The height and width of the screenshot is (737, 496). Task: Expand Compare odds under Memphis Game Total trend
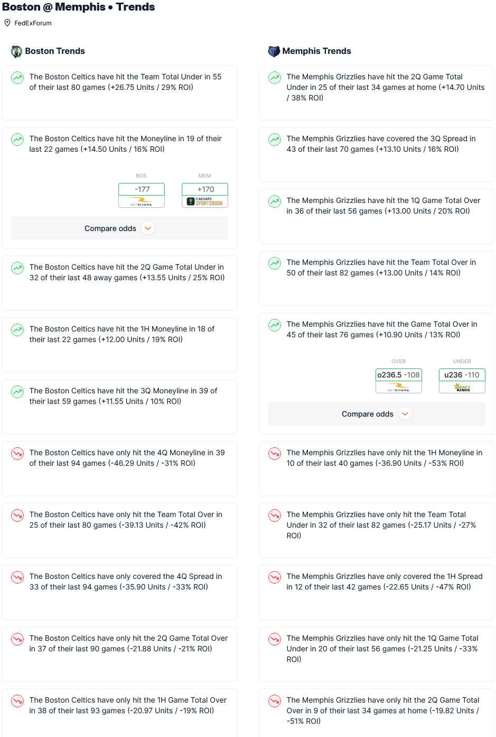pos(377,414)
